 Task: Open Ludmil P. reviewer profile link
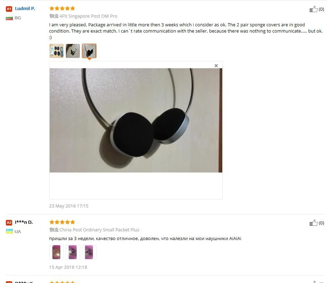point(25,9)
